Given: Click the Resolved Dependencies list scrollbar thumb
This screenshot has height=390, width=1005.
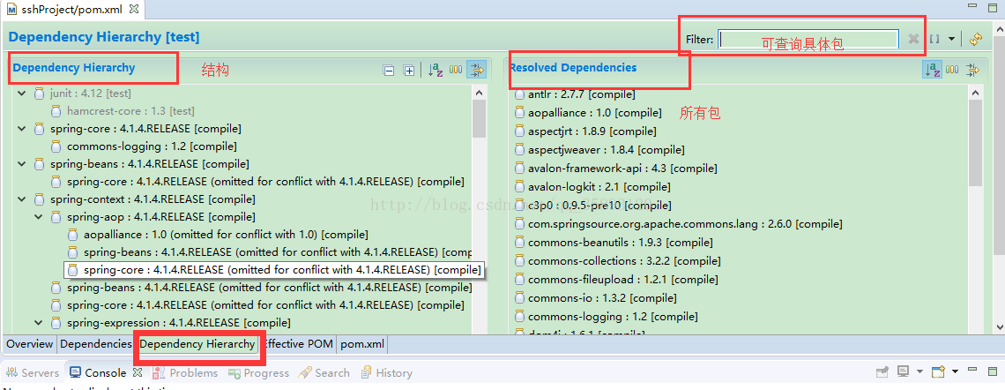Looking at the screenshot, I should (975, 143).
